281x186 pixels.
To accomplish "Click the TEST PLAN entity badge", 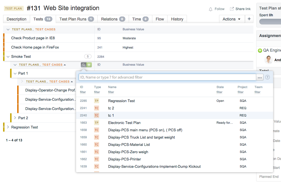I will 14,8.
